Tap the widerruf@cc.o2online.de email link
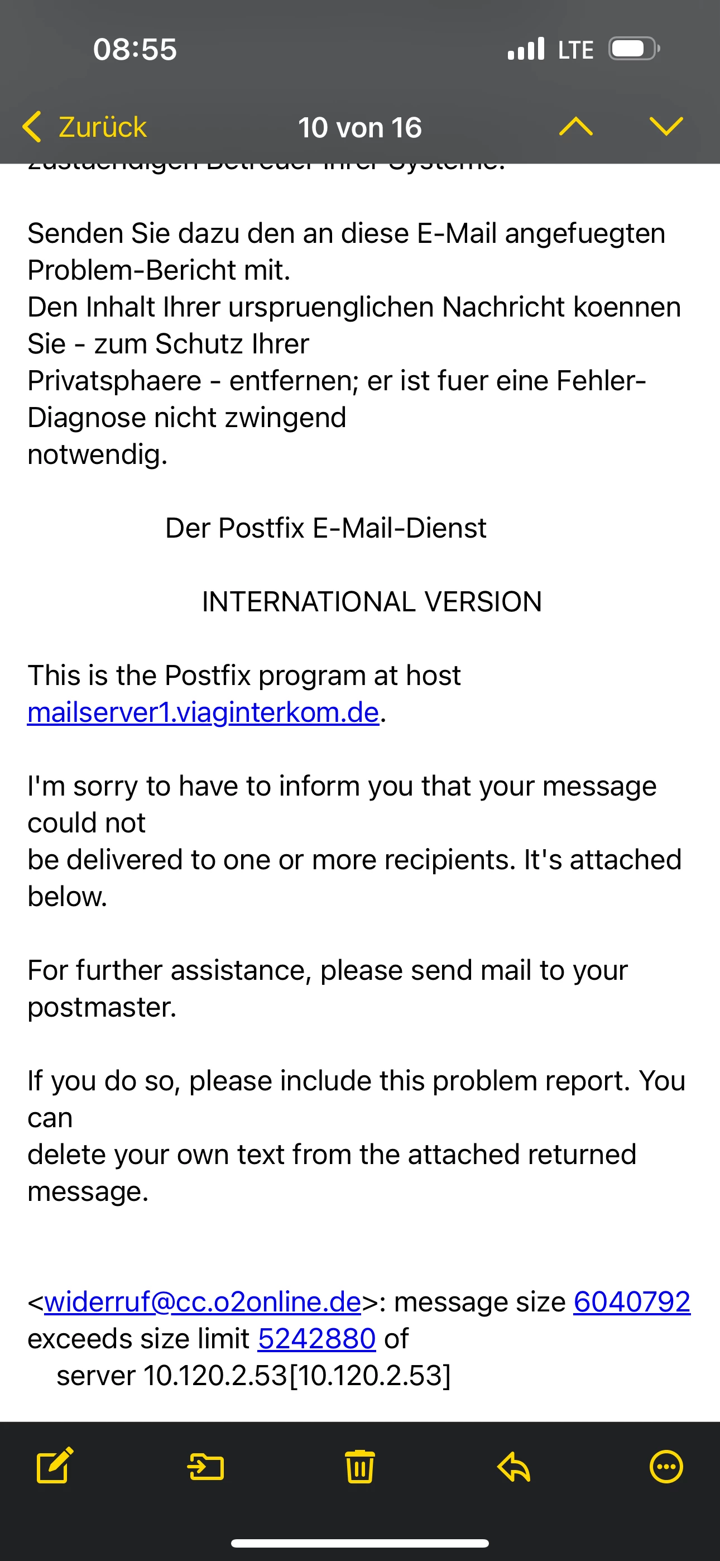This screenshot has height=1561, width=720. coord(203,1301)
